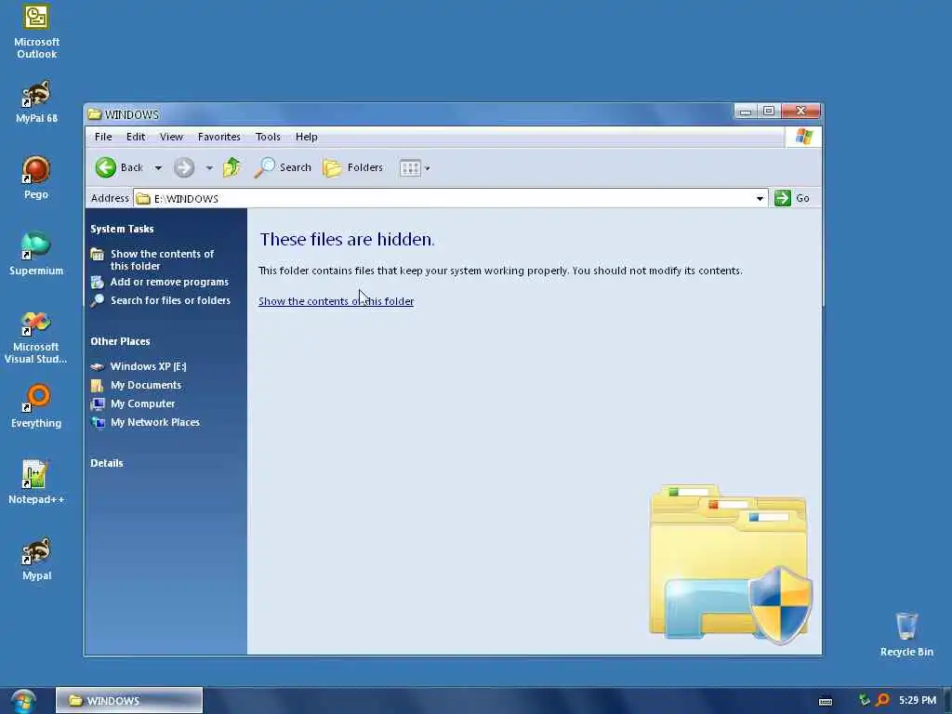Open the Views toolbar icon
Image resolution: width=952 pixels, height=714 pixels.
(x=410, y=168)
